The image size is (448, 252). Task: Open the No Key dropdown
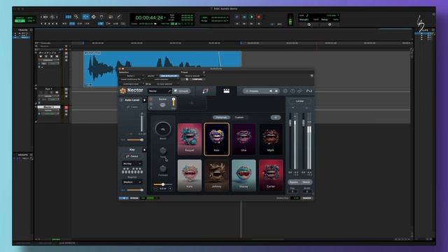coord(132,164)
